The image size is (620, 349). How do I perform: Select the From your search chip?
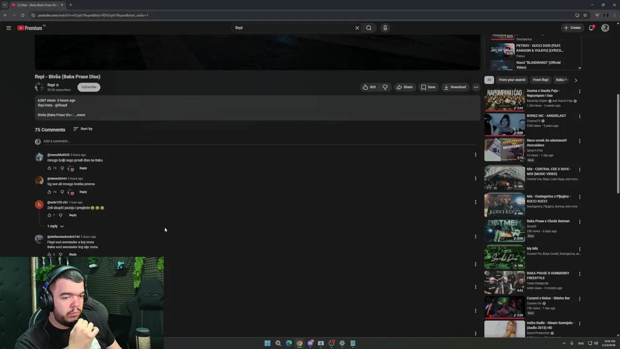pos(512,80)
